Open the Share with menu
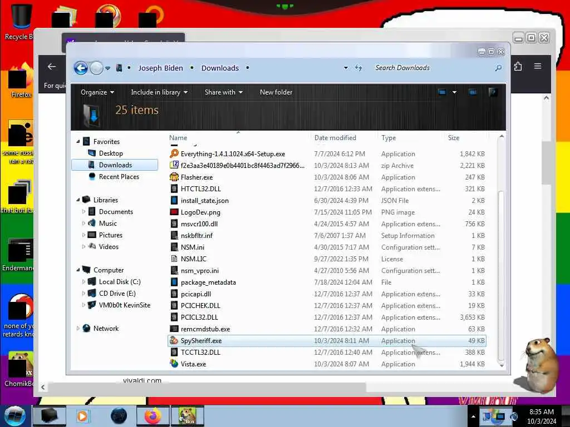 pyautogui.click(x=223, y=92)
